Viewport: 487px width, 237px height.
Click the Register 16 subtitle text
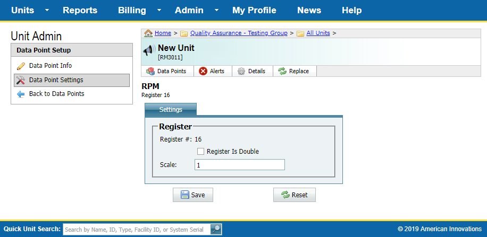[156, 95]
